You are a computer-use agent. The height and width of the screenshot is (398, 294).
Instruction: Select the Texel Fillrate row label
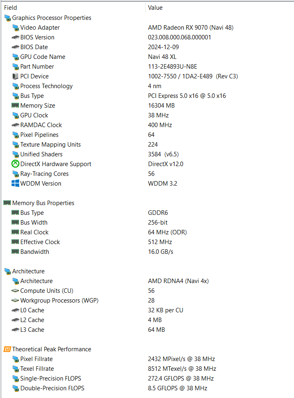coord(37,369)
